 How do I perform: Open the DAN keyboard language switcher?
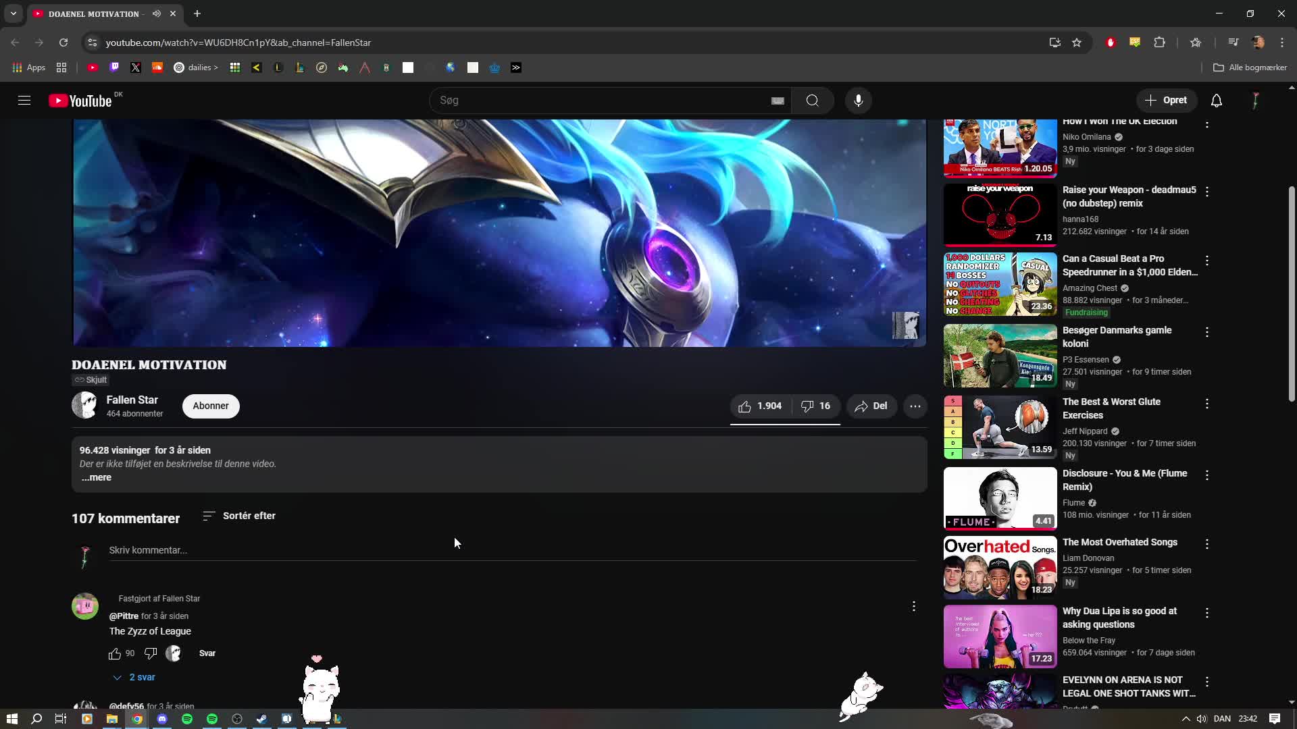pos(1222,719)
